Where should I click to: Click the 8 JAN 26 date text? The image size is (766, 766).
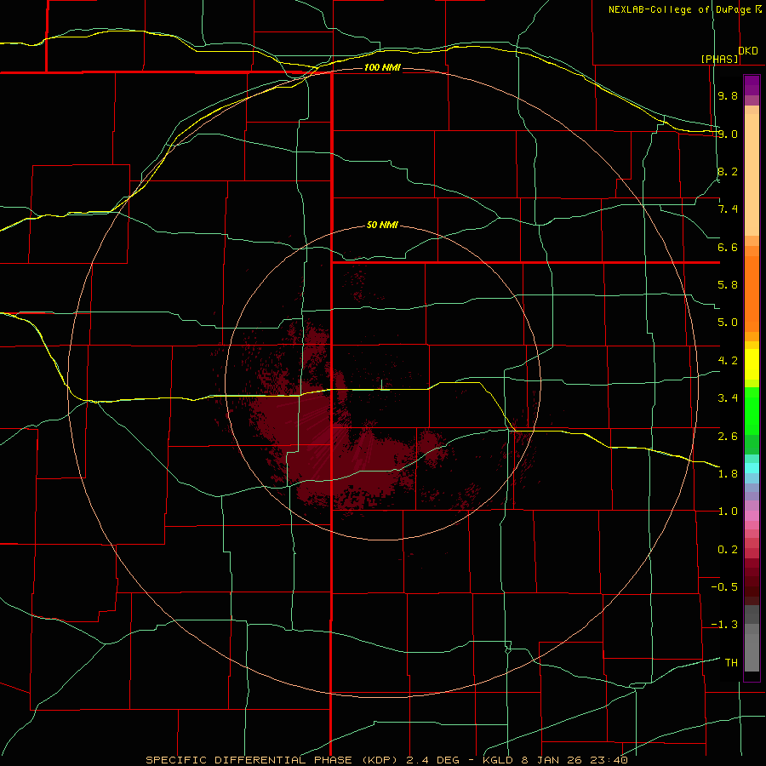(x=552, y=760)
